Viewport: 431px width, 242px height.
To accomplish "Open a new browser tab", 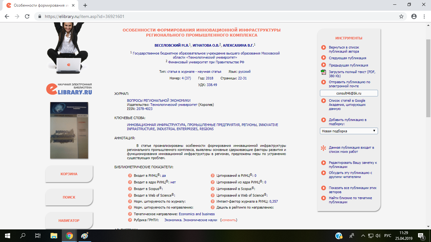I will coord(85,5).
